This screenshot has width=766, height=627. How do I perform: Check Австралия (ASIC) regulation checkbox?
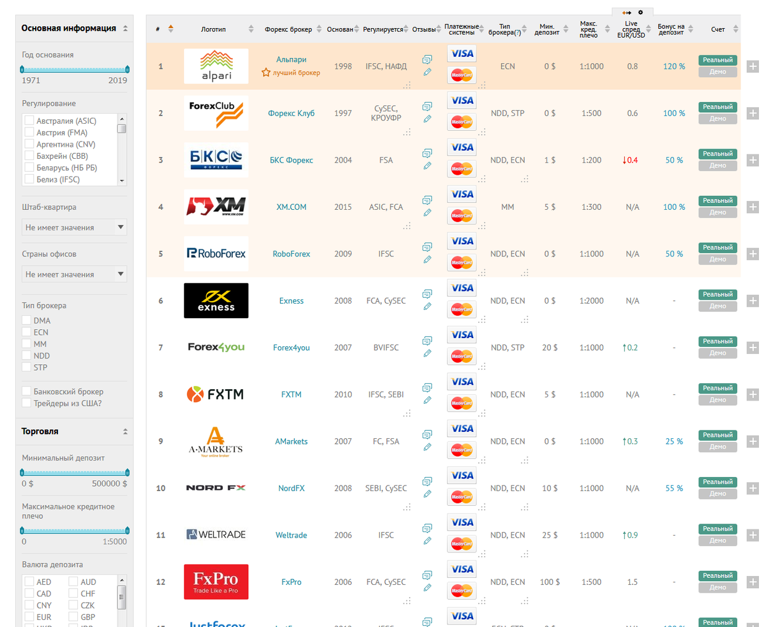pyautogui.click(x=29, y=121)
